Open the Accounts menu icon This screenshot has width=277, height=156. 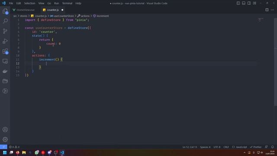pyautogui.click(x=5, y=130)
